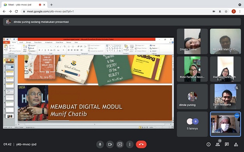Open the font name dropdown box

45,47
